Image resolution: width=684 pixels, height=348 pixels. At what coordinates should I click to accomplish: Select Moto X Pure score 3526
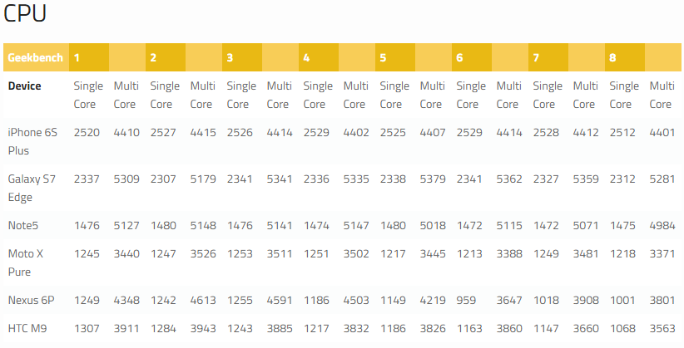pos(203,253)
